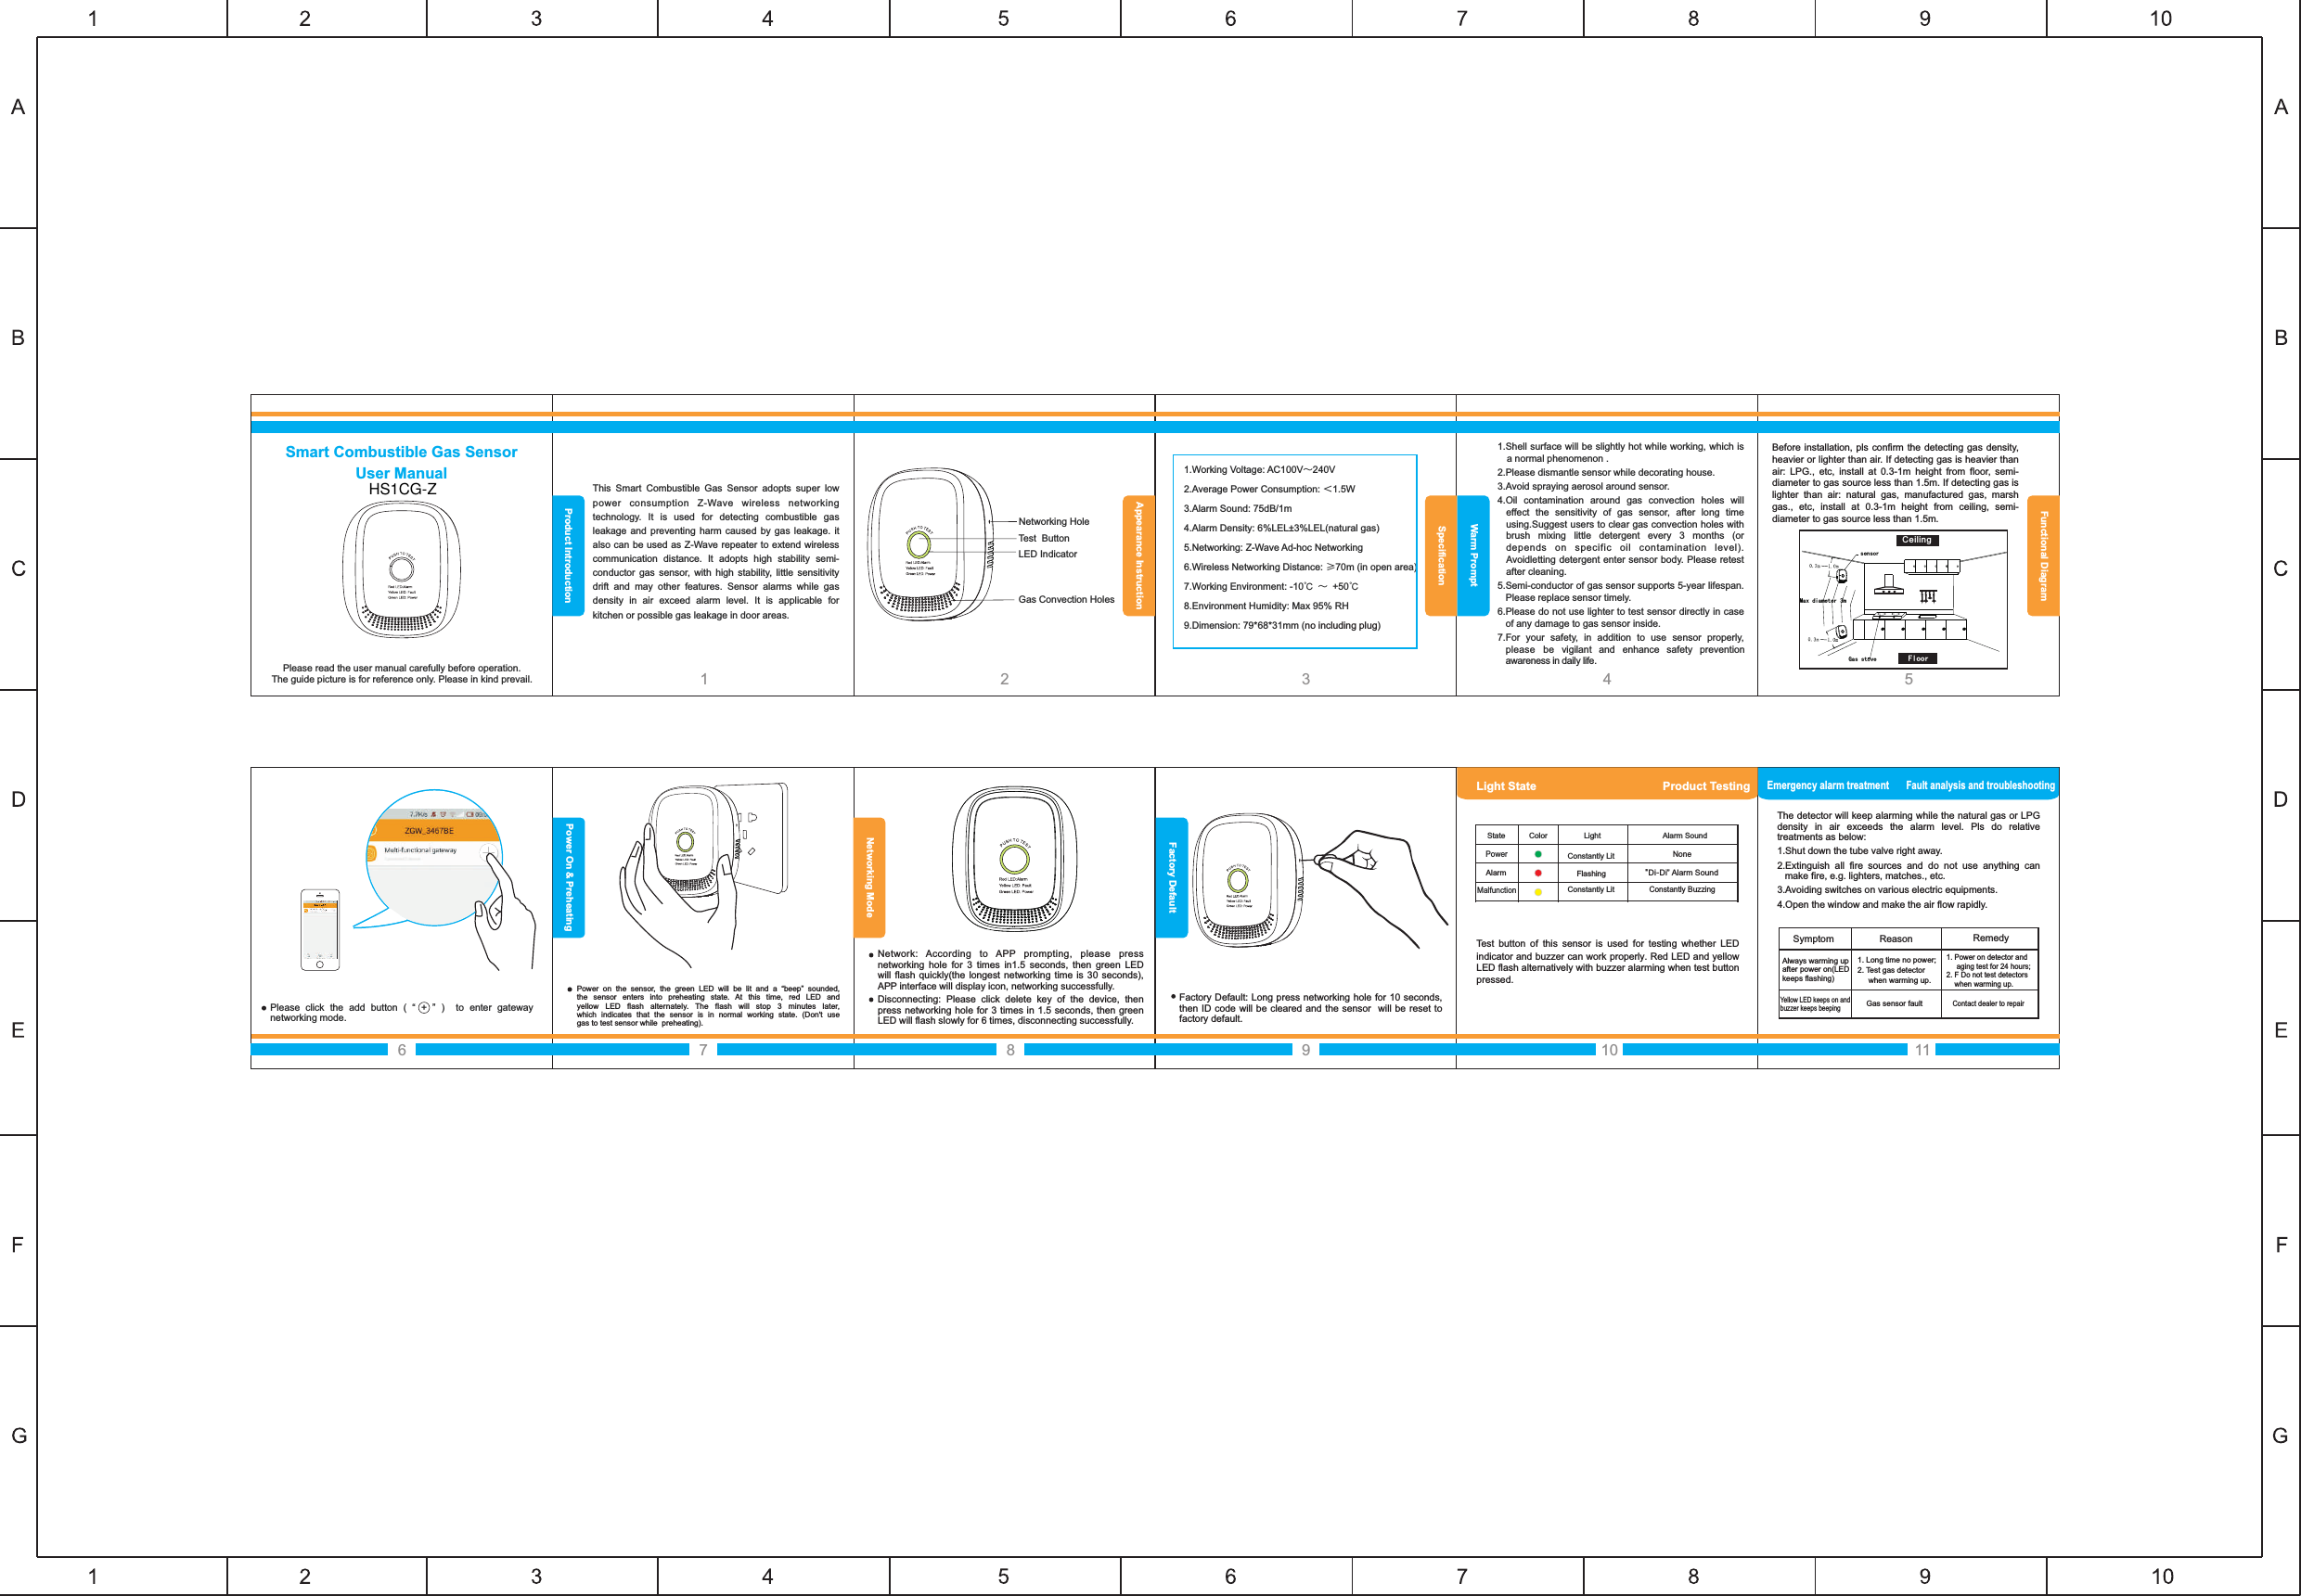
Task: Select the 'Product Introduction' side tab
Action: (x=568, y=555)
